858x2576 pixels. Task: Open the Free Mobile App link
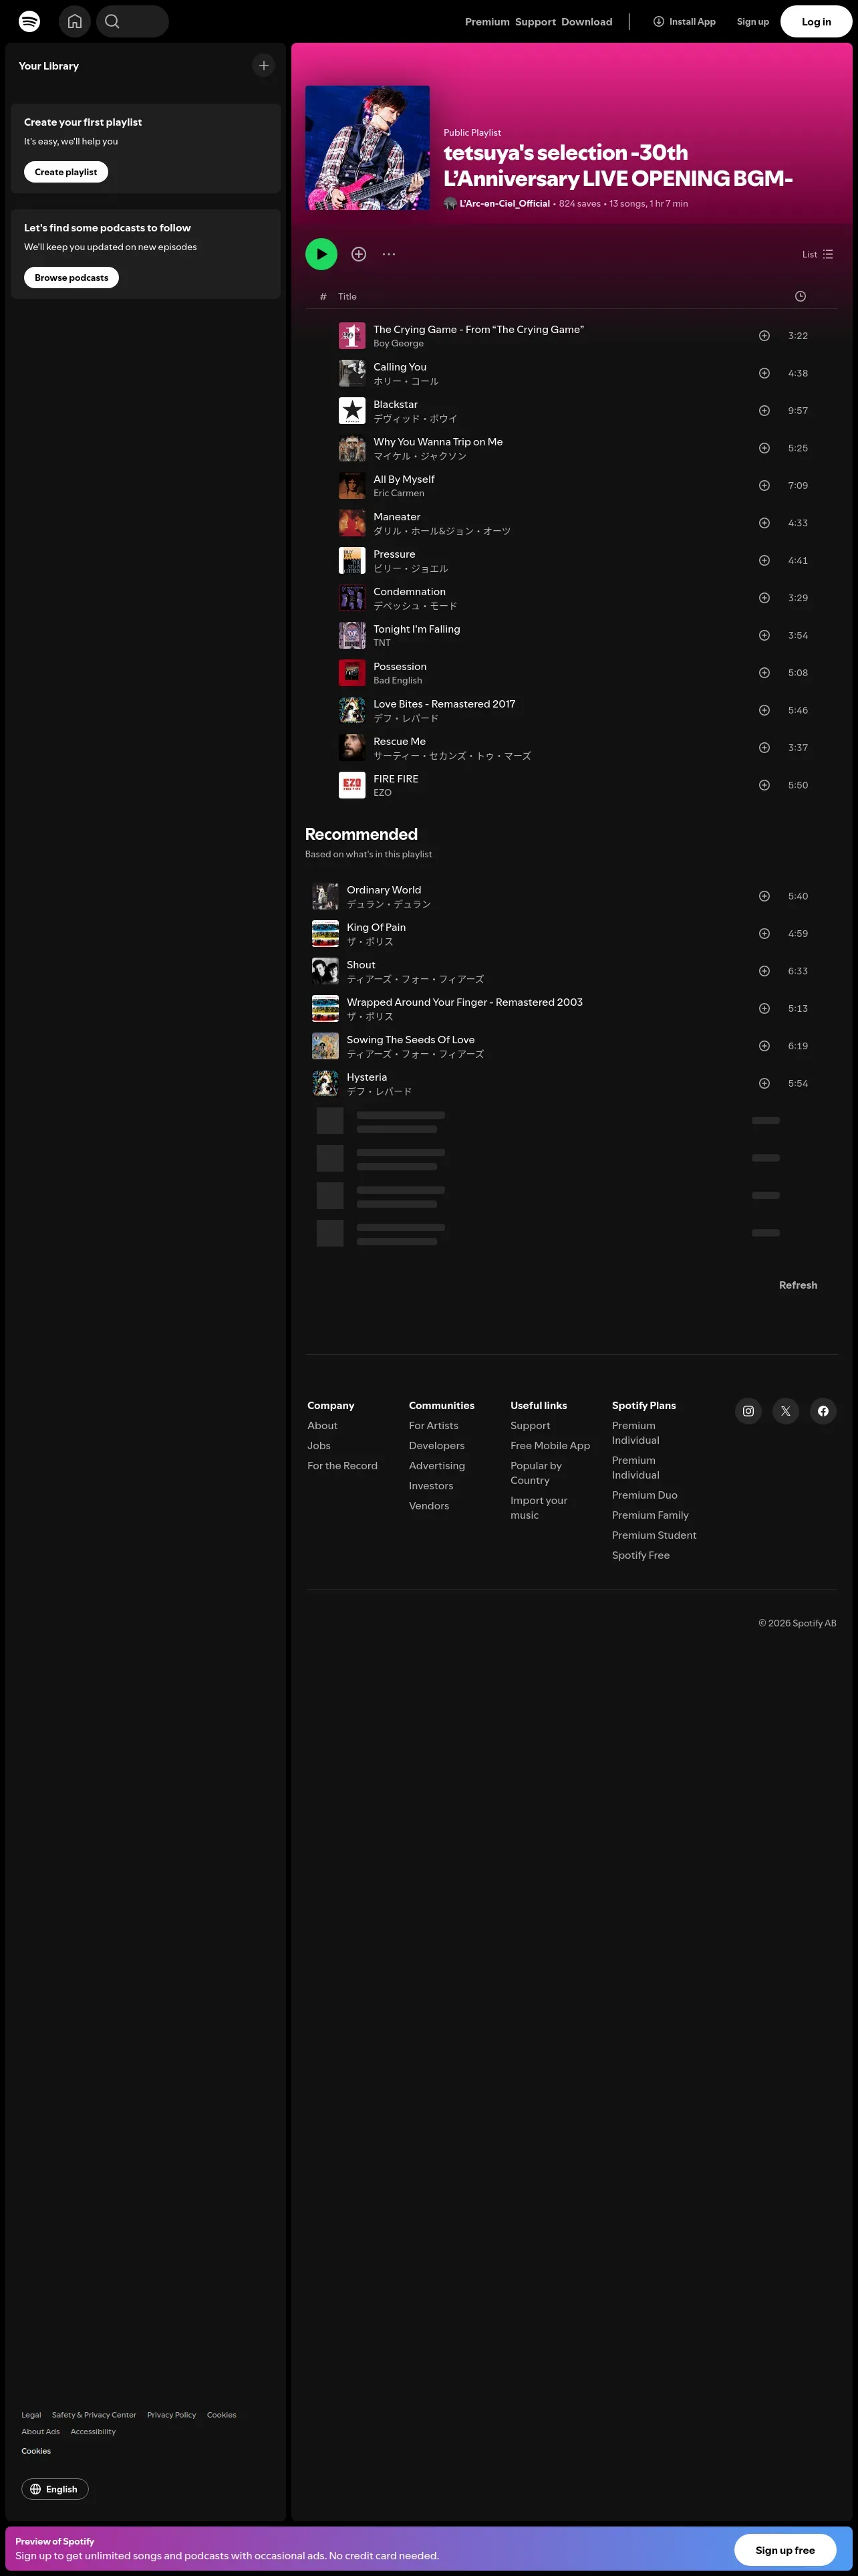[x=551, y=1445]
